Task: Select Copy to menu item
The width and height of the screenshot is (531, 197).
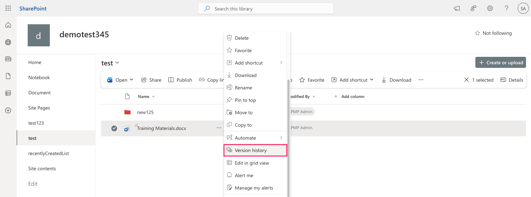Action: [255, 125]
